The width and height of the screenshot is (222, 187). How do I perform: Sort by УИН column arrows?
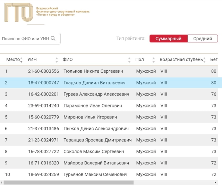tap(57, 60)
